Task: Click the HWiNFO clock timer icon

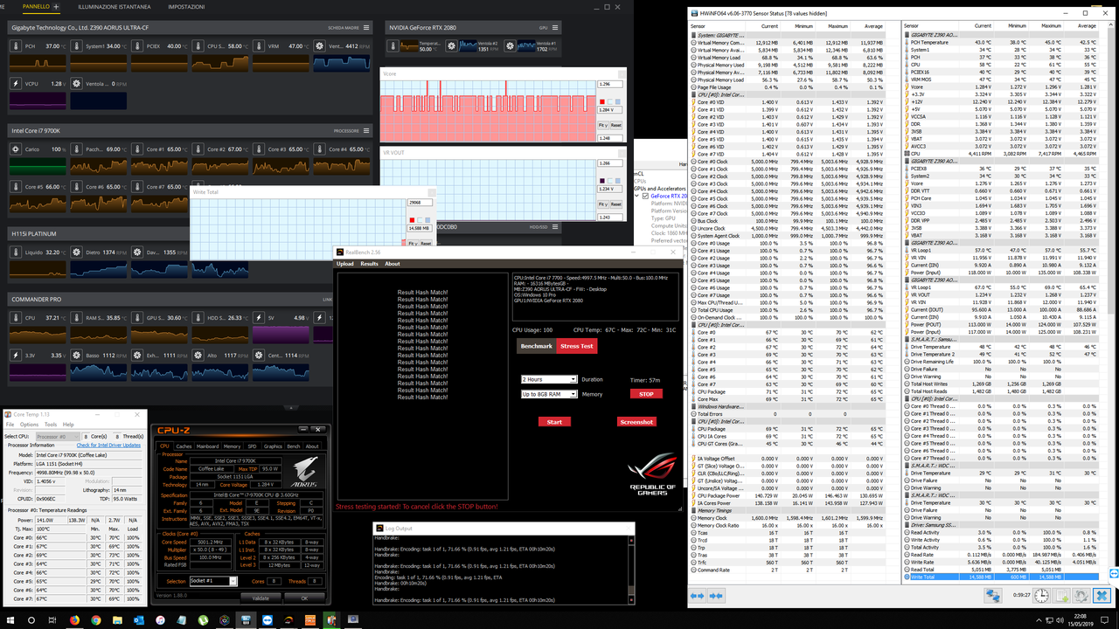Action: [x=1042, y=595]
